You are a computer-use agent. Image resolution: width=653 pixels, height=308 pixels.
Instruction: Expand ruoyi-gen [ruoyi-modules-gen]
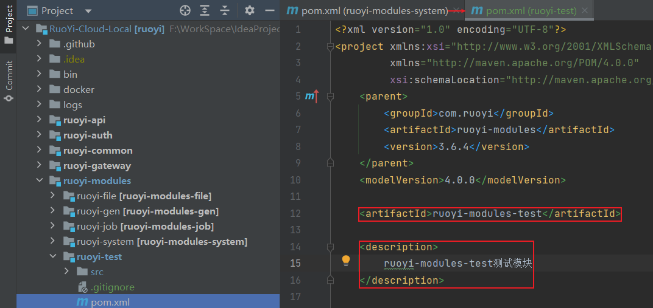click(x=52, y=211)
